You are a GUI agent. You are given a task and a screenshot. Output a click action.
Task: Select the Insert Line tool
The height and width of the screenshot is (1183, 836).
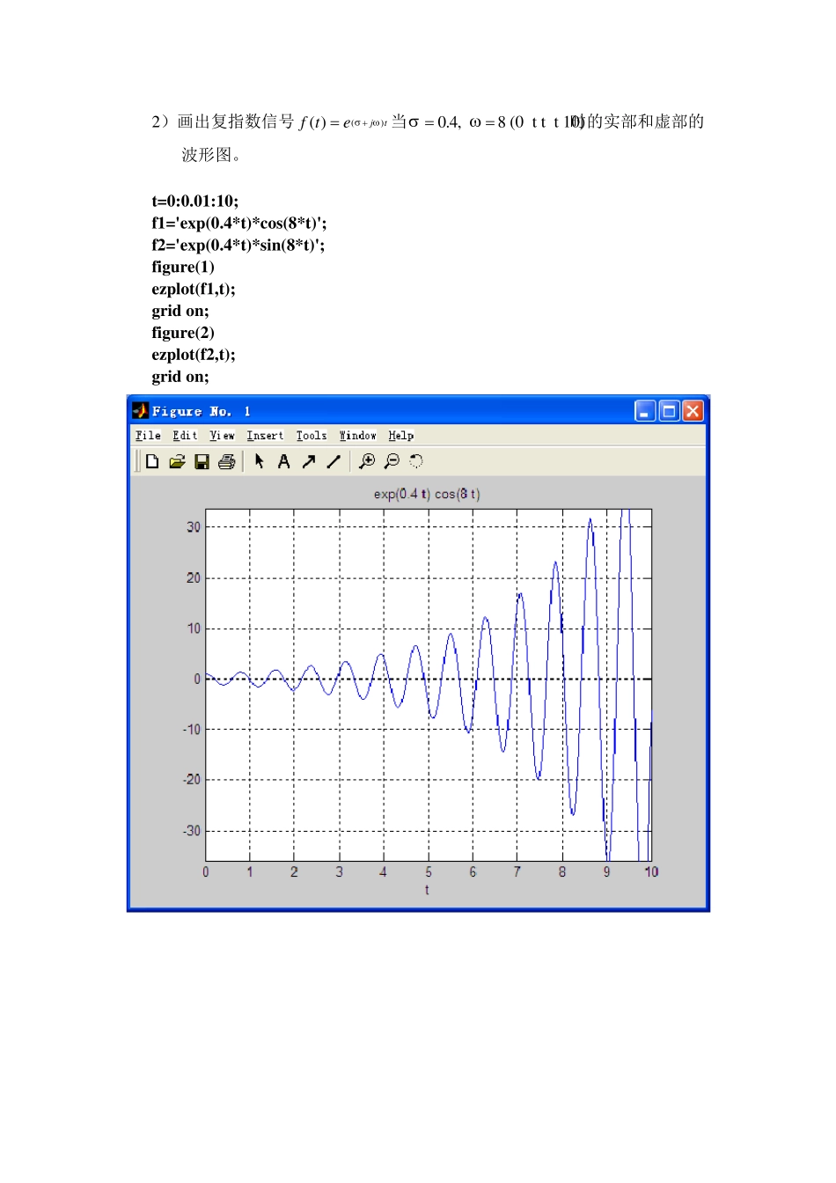pyautogui.click(x=334, y=461)
